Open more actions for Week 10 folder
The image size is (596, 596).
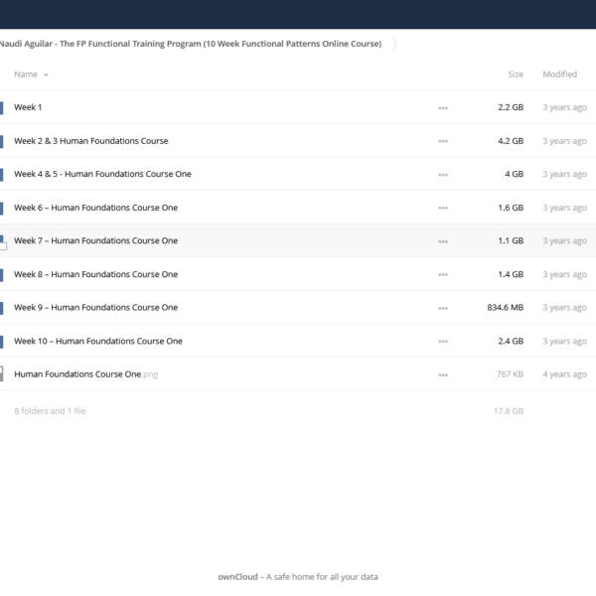[x=443, y=342]
